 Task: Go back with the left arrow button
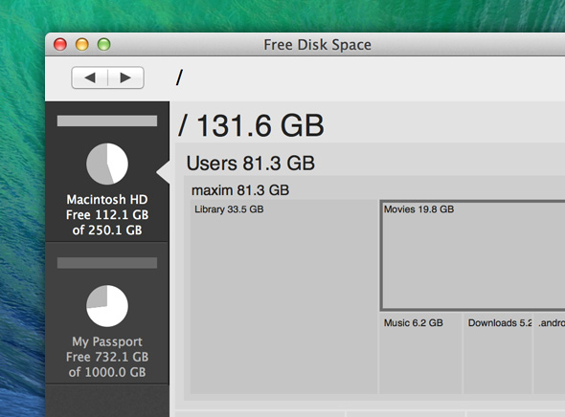click(90, 77)
